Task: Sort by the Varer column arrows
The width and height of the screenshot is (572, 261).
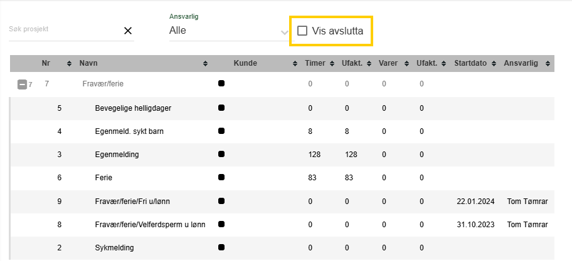Action: (x=406, y=63)
